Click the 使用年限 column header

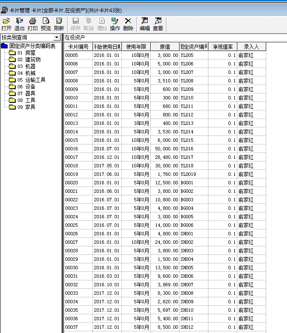(136, 47)
